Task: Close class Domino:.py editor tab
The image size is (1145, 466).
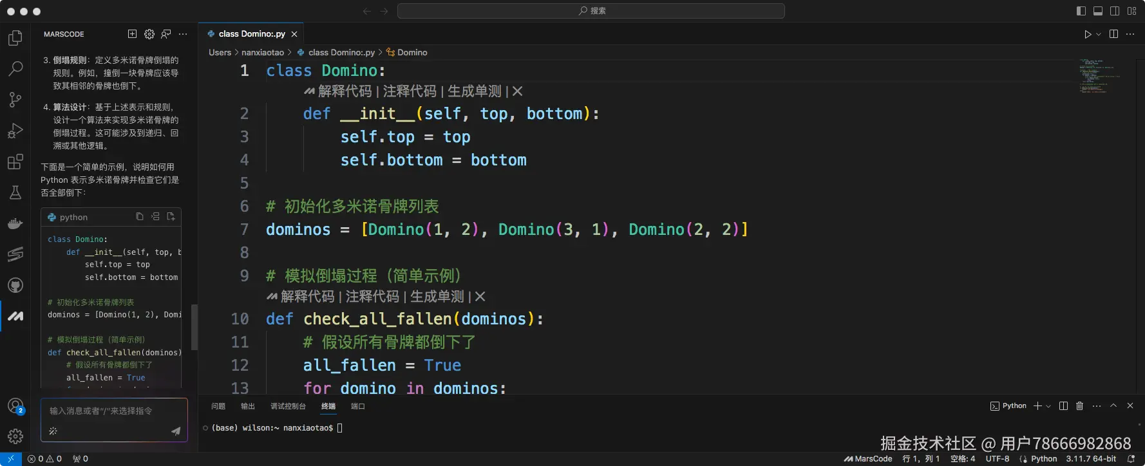Action: (294, 34)
